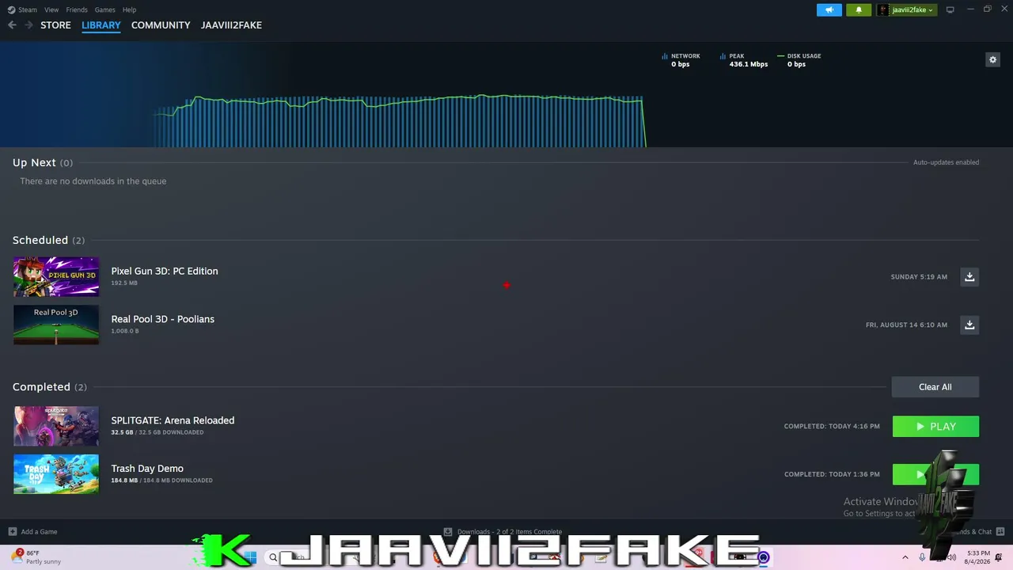The width and height of the screenshot is (1013, 570).
Task: Click the SPLITGATE thumbnail
Action: 56,426
